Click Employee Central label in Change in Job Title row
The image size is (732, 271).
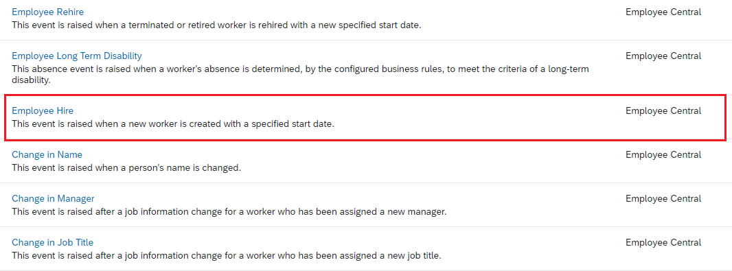(663, 243)
